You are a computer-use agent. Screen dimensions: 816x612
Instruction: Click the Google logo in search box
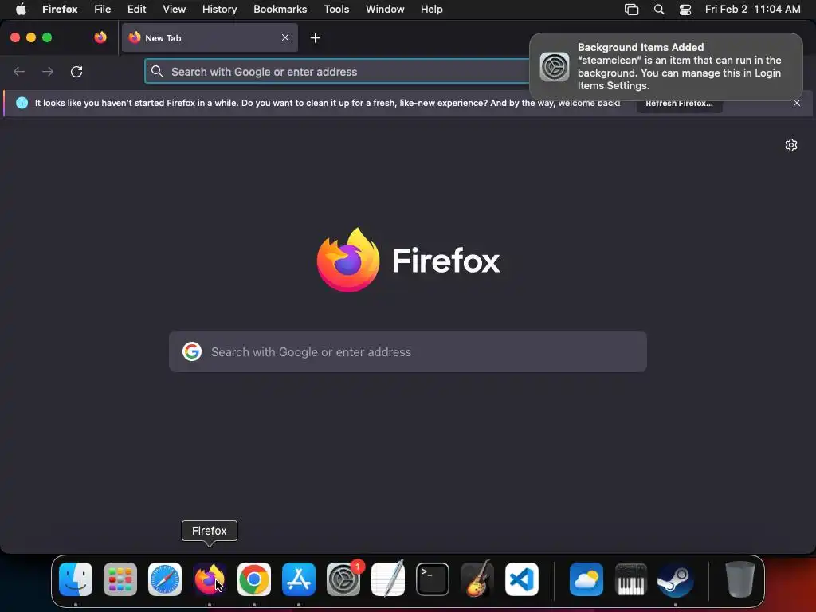(x=192, y=351)
